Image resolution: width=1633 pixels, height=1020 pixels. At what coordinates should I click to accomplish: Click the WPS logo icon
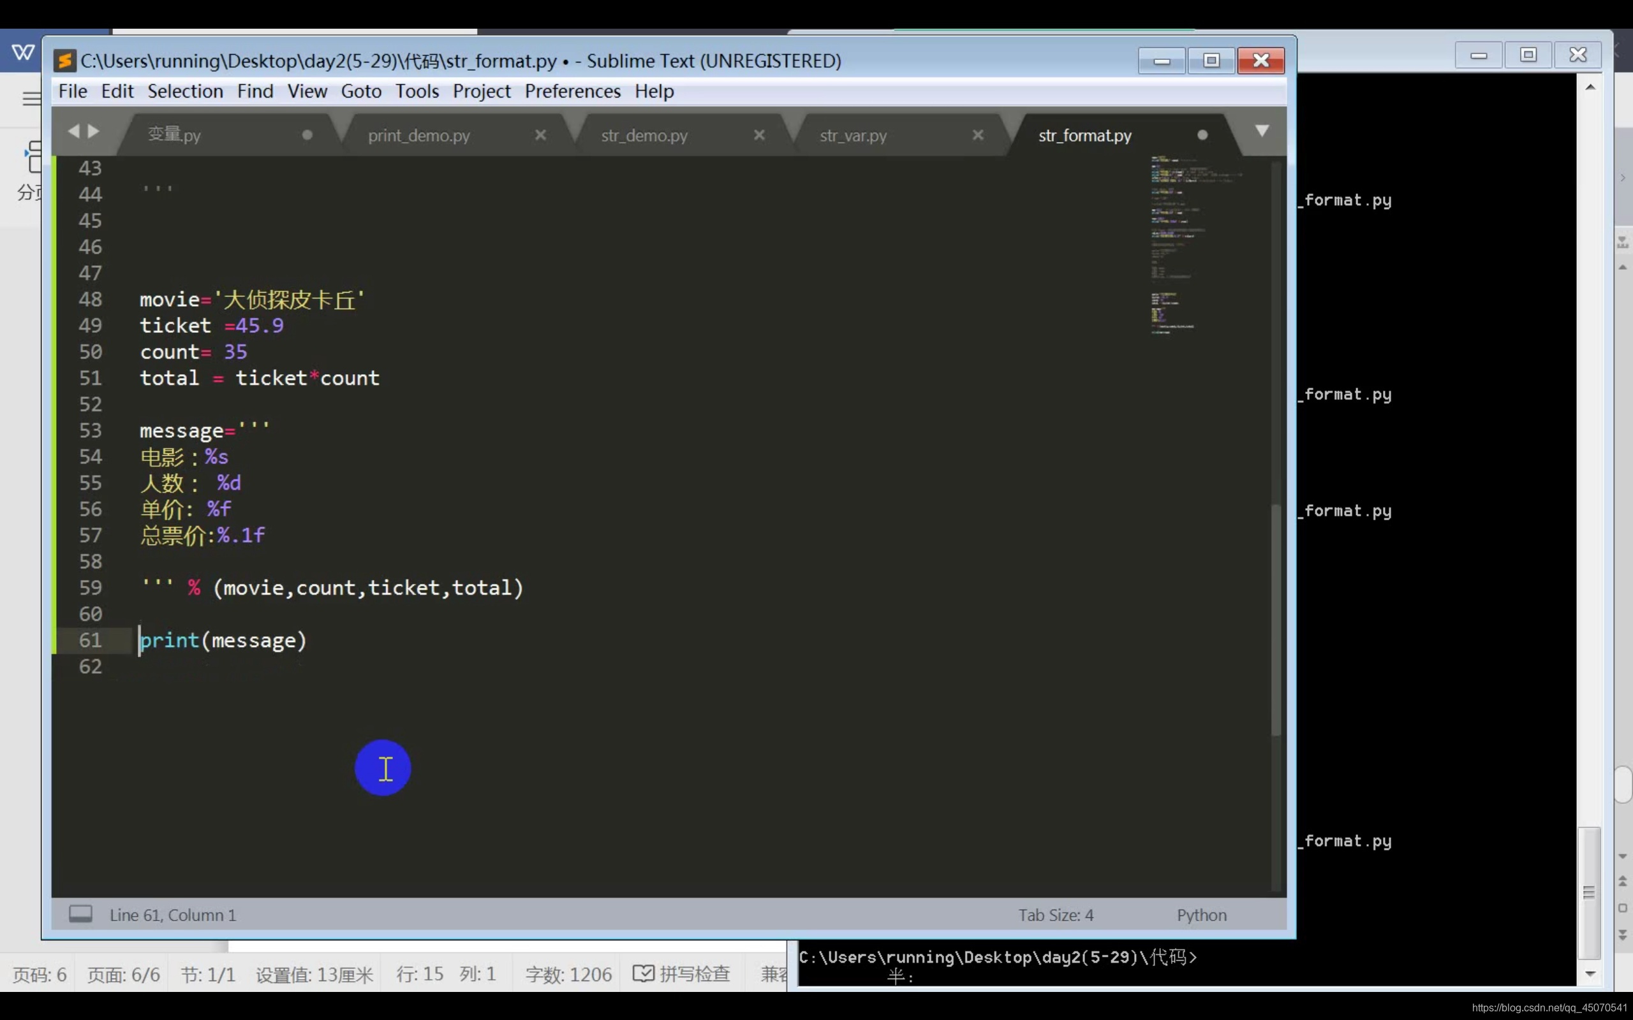pyautogui.click(x=23, y=52)
